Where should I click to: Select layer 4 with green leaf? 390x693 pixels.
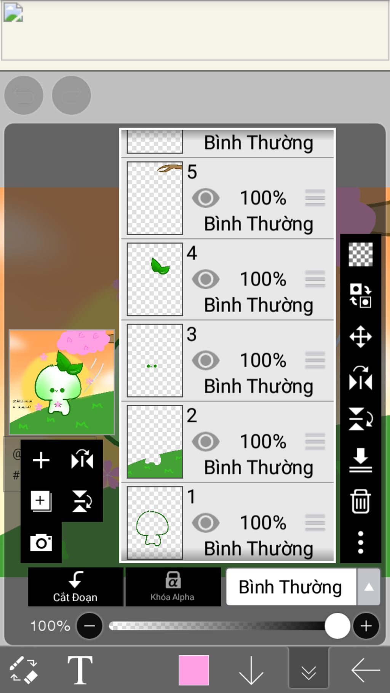coord(227,279)
